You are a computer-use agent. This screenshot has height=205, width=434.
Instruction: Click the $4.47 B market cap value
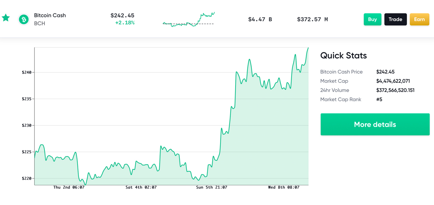[260, 19]
